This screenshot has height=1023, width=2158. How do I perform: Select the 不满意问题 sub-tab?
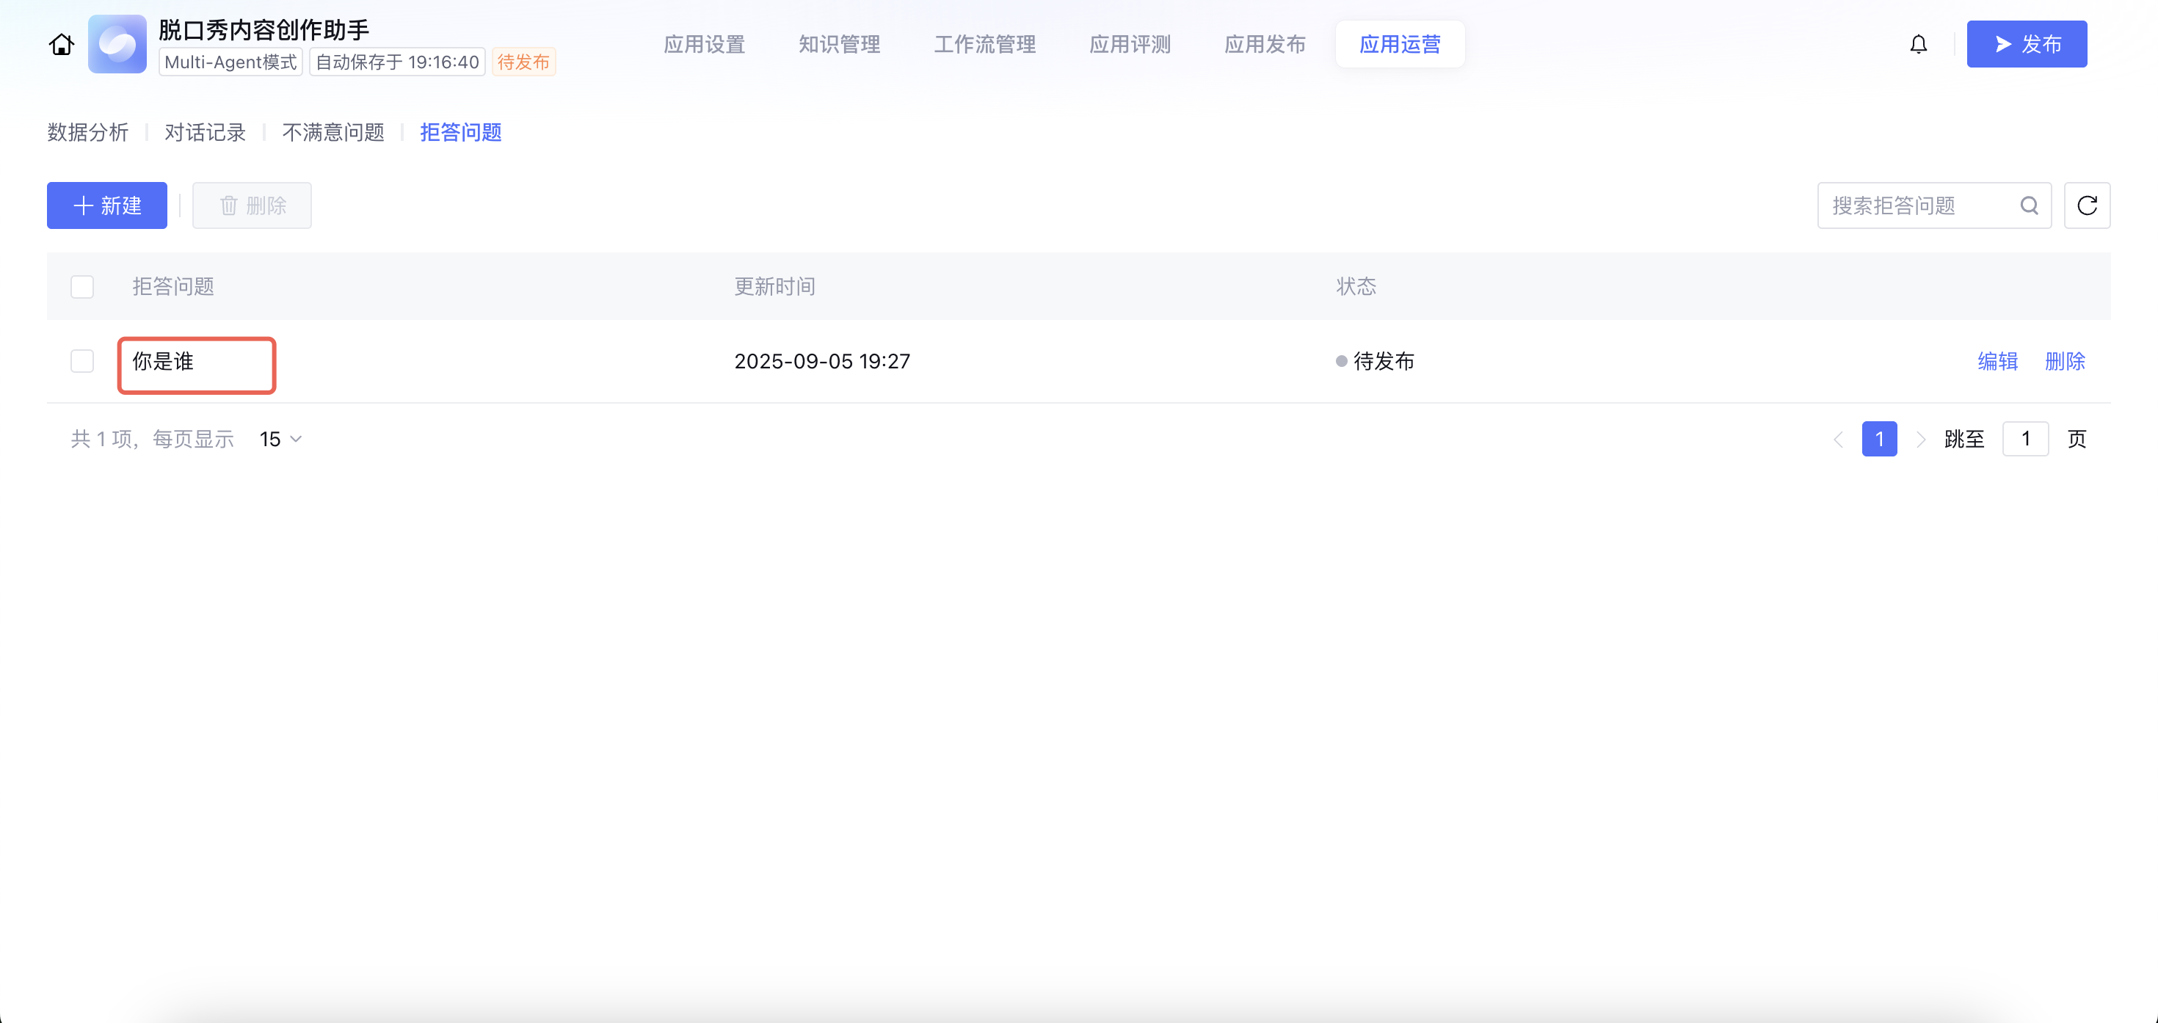click(x=333, y=132)
